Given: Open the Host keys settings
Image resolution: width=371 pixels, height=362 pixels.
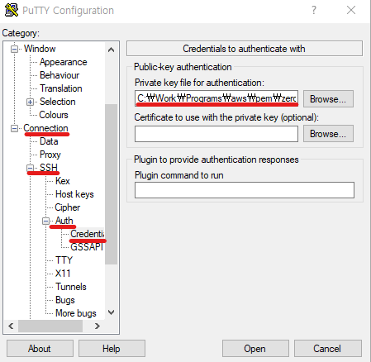Looking at the screenshot, I should [x=74, y=194].
